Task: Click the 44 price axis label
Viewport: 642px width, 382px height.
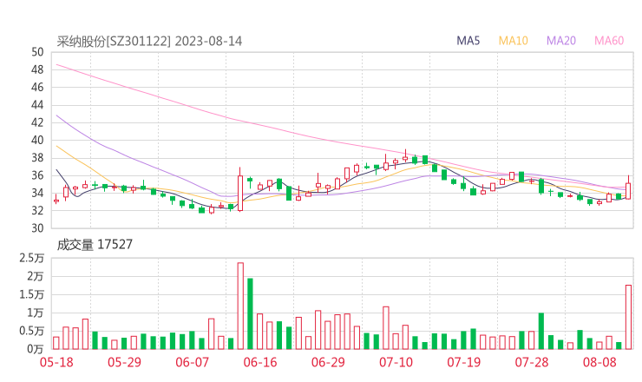Action: 37,105
